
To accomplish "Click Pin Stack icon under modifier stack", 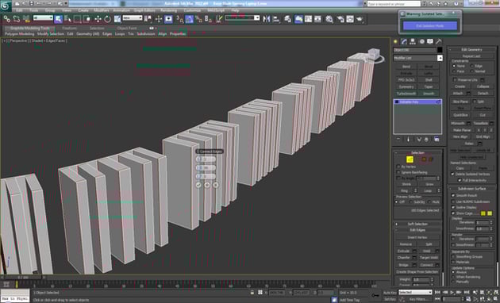I will pyautogui.click(x=398, y=140).
